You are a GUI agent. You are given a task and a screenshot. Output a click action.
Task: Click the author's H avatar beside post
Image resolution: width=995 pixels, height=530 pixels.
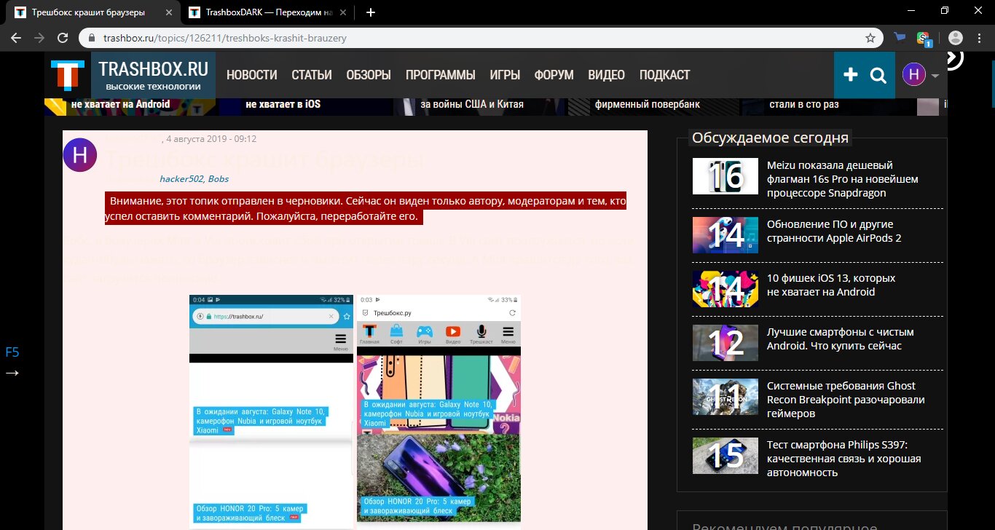(80, 154)
